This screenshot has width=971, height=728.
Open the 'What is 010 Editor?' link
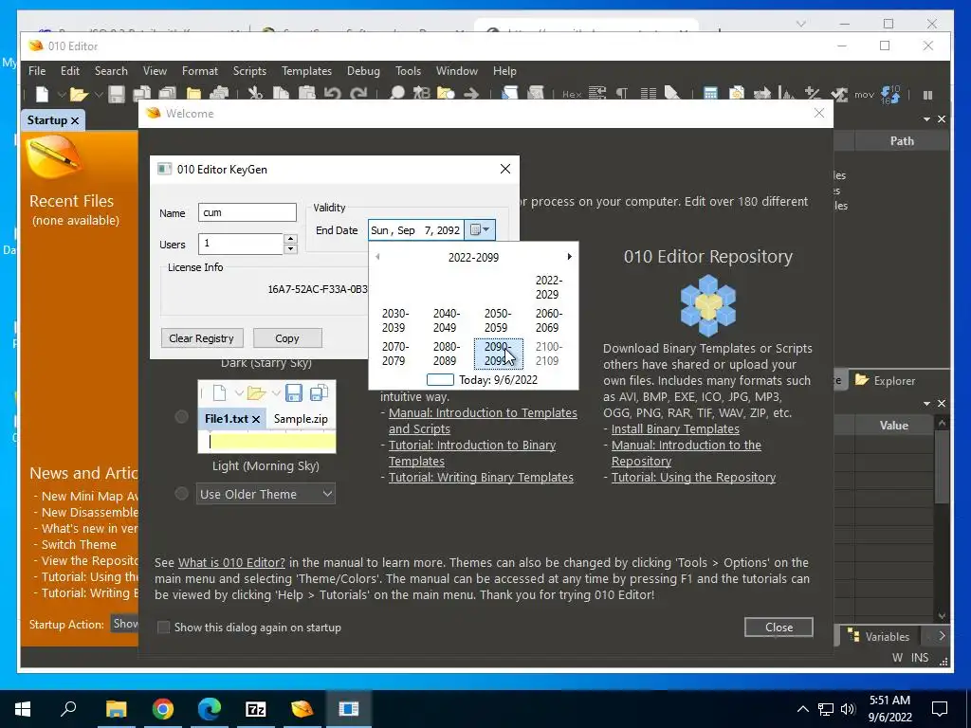click(231, 563)
